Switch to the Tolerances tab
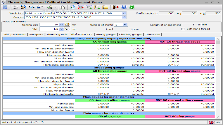223x125 pixels. pos(152,34)
